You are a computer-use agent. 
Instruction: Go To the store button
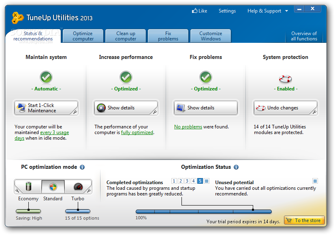(x=305, y=220)
